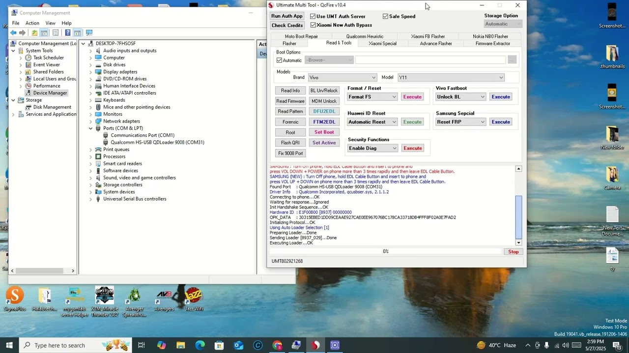
Task: Open the Action menu in Computer Management
Action: [32, 23]
